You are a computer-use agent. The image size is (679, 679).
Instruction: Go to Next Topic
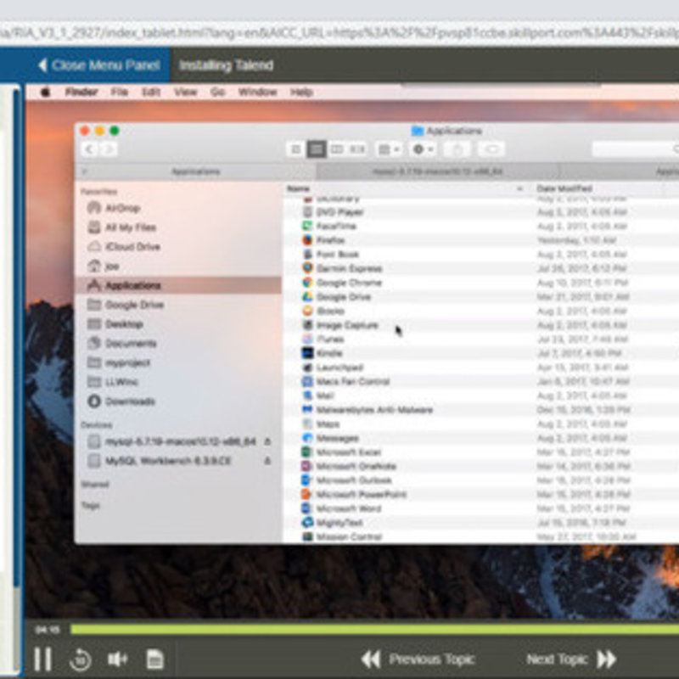click(x=571, y=659)
